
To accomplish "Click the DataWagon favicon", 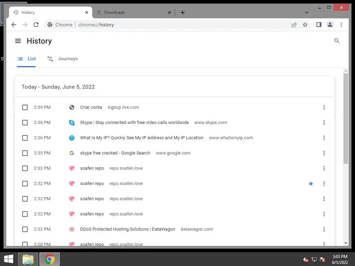I will point(72,229).
